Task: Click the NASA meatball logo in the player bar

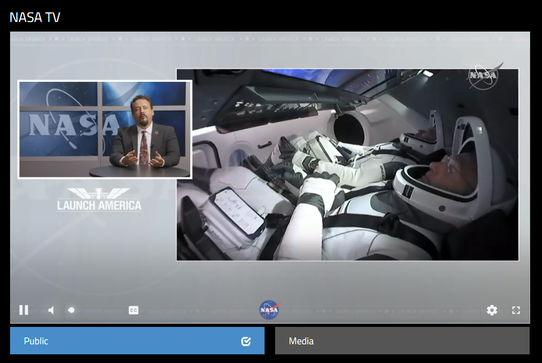Action: (x=270, y=310)
